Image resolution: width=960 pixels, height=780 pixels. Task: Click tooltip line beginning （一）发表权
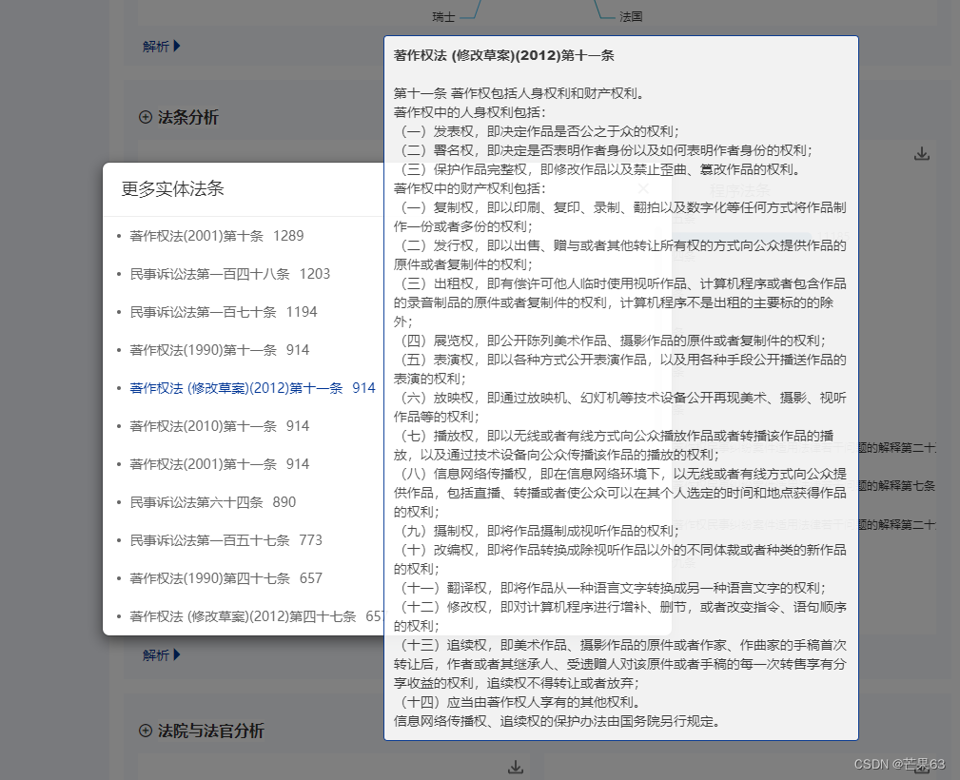537,131
